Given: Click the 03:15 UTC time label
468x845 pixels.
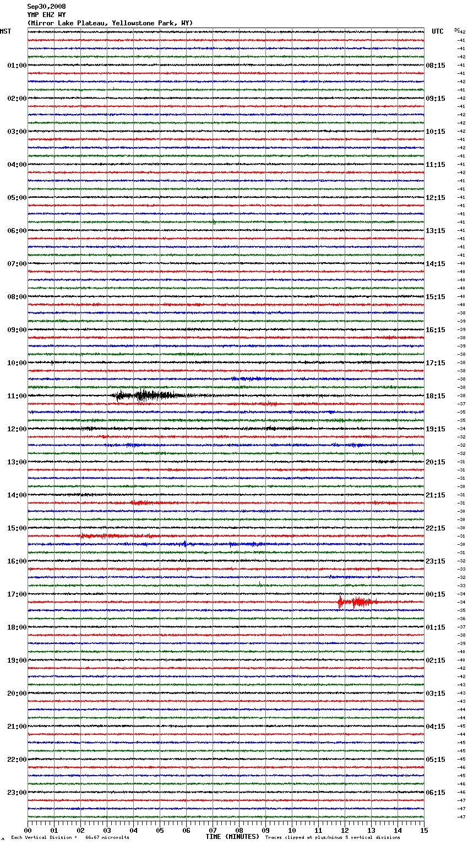Looking at the screenshot, I should point(436,694).
